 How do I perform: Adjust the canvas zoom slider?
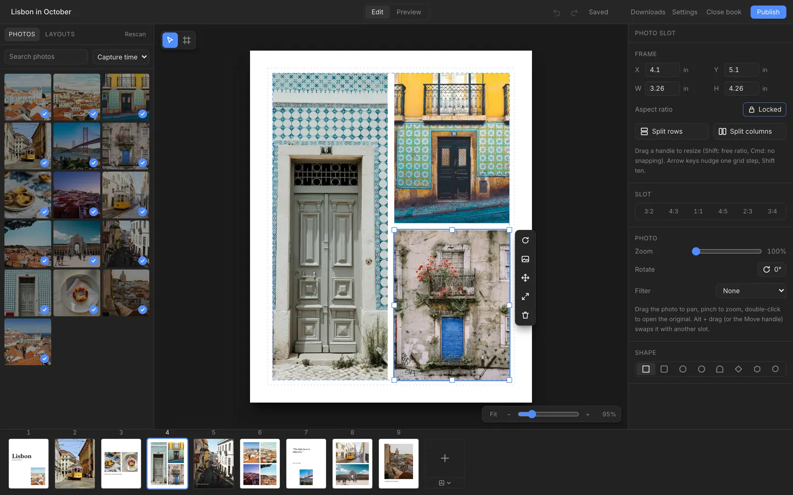548,414
